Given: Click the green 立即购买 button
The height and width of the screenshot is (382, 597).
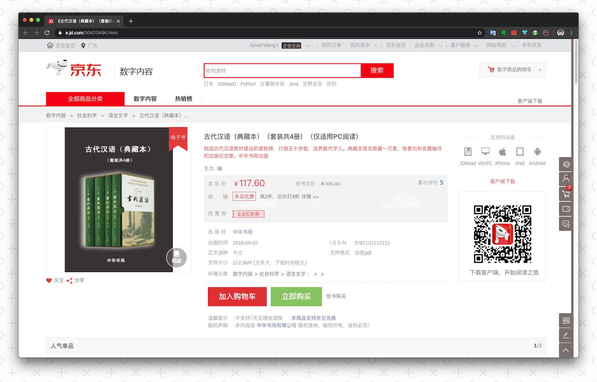Looking at the screenshot, I should (296, 297).
